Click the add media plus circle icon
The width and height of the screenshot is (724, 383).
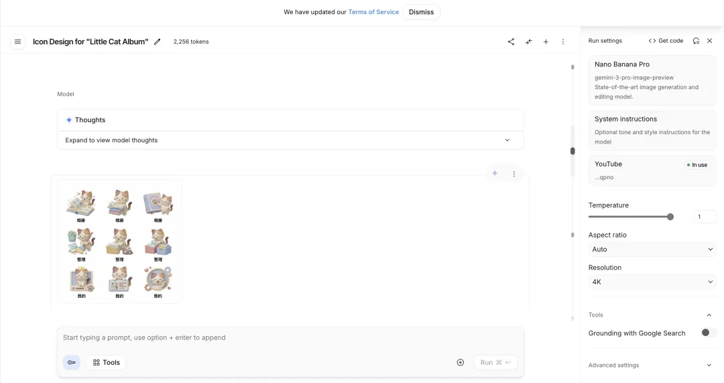pyautogui.click(x=461, y=362)
